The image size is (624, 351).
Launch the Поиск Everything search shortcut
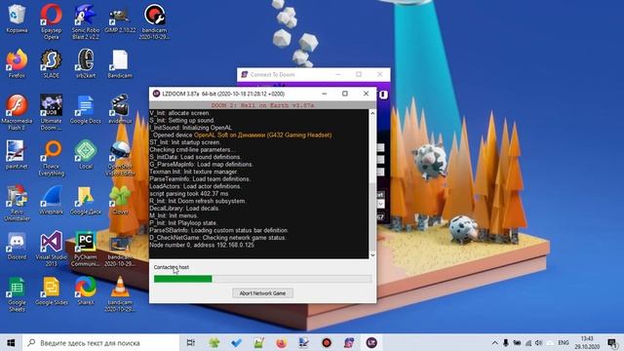pyautogui.click(x=52, y=158)
